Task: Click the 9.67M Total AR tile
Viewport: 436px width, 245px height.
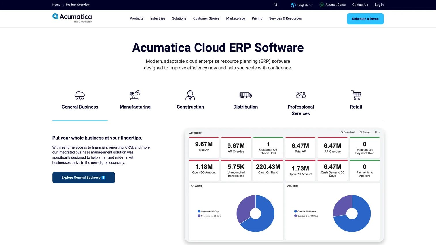Action: click(x=204, y=148)
